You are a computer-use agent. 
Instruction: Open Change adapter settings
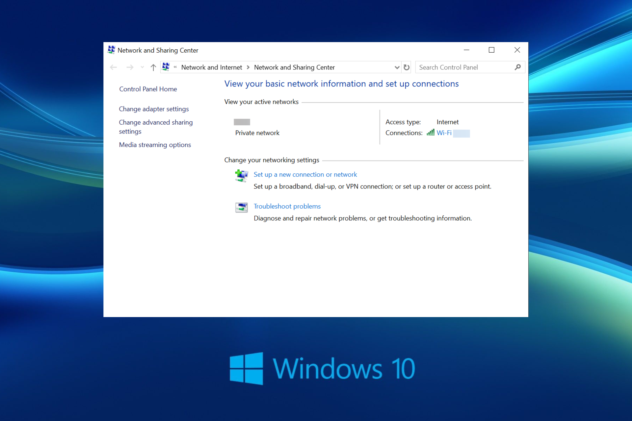(x=154, y=109)
